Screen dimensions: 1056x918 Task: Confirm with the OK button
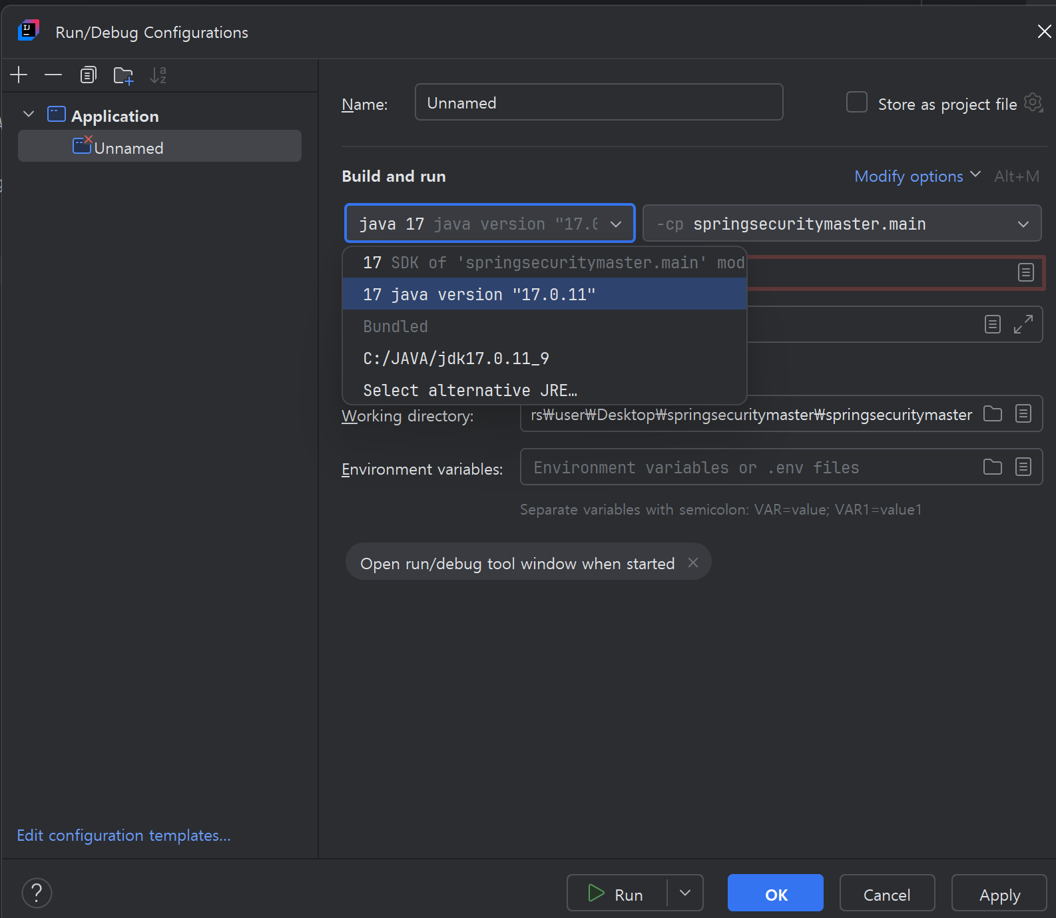(x=776, y=893)
